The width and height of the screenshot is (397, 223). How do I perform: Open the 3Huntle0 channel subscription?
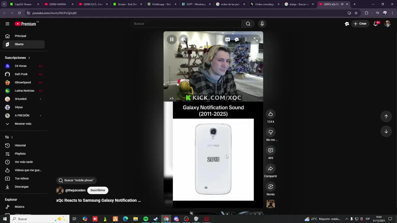[24, 99]
